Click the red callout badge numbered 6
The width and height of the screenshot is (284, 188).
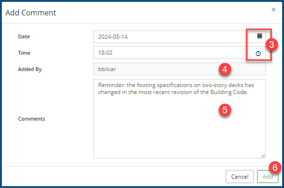pyautogui.click(x=276, y=167)
